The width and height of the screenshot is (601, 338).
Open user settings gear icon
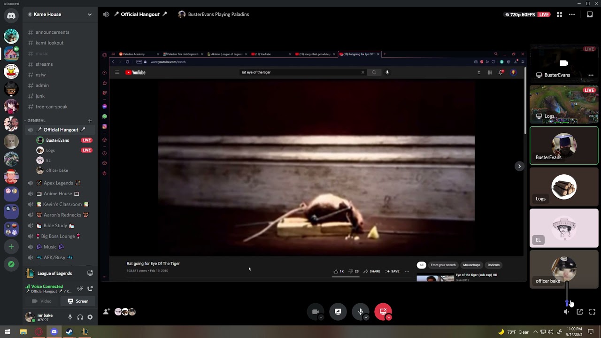90,317
